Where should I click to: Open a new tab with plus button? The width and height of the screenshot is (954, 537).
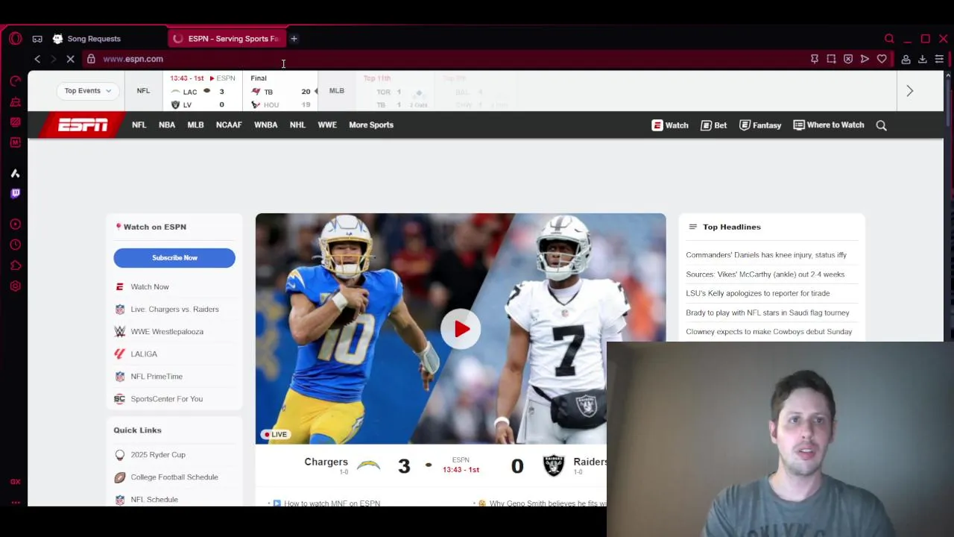[x=294, y=39]
